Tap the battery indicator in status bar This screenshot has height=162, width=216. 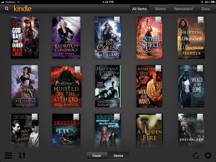(x=213, y=2)
